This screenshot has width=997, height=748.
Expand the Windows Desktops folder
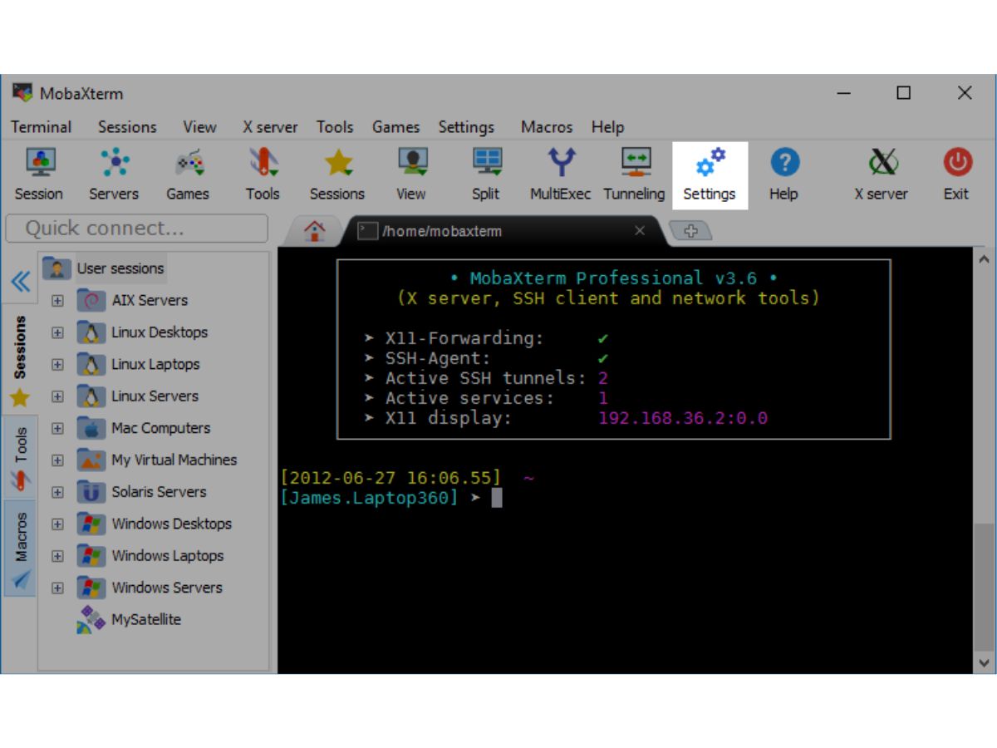click(57, 524)
